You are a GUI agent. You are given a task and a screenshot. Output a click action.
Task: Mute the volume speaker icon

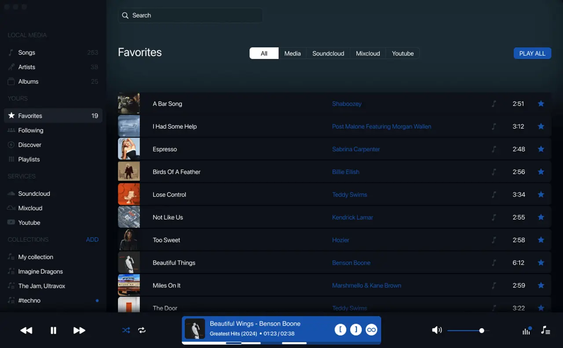coord(437,330)
